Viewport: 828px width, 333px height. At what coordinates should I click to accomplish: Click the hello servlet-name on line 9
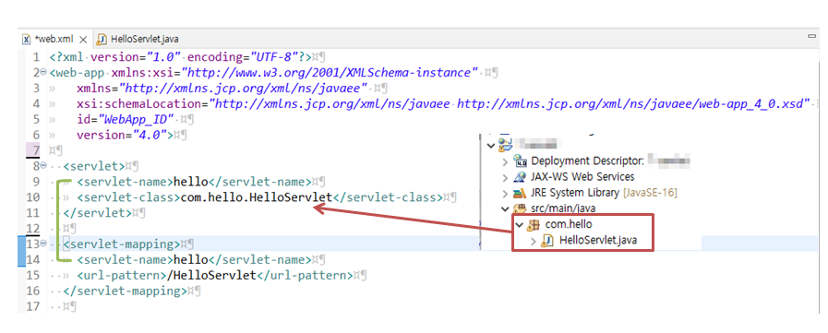coord(191,182)
